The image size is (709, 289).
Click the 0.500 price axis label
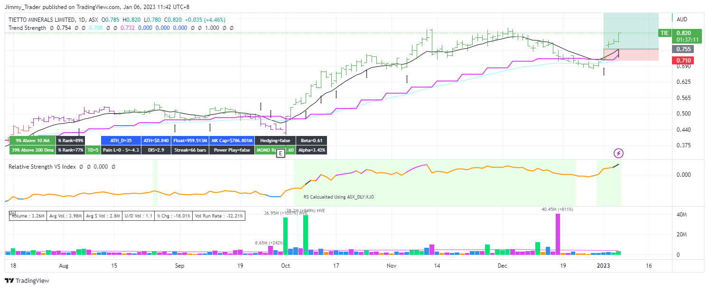pos(683,114)
